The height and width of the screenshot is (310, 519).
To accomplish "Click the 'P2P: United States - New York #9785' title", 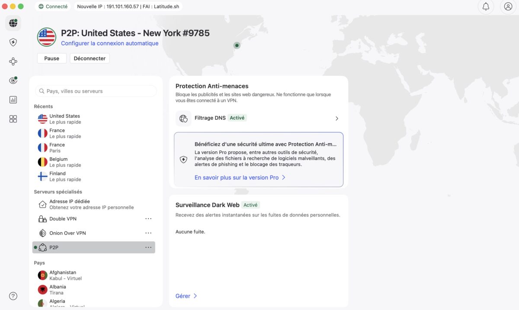I will (x=135, y=33).
